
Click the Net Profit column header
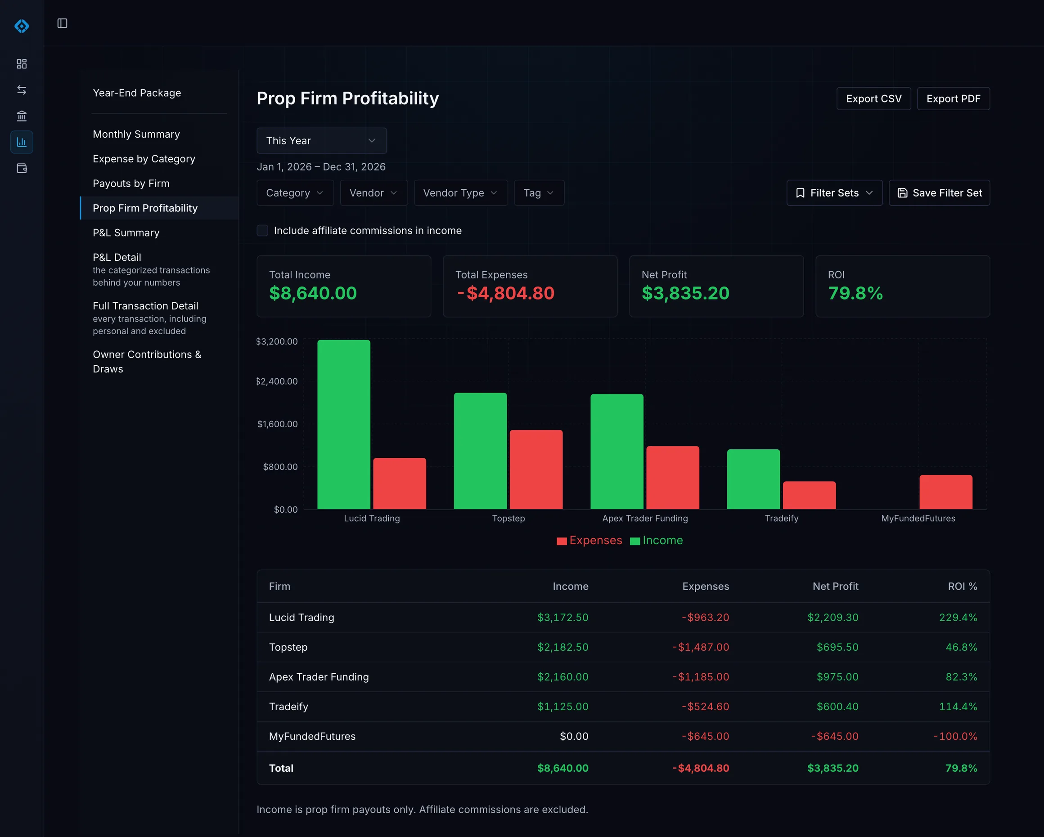(835, 586)
